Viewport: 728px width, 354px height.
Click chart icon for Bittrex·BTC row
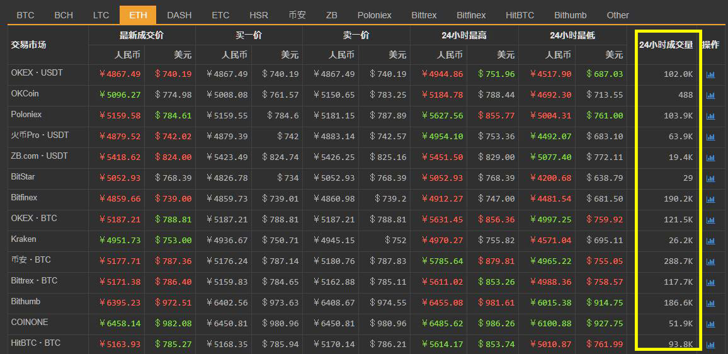click(x=710, y=282)
